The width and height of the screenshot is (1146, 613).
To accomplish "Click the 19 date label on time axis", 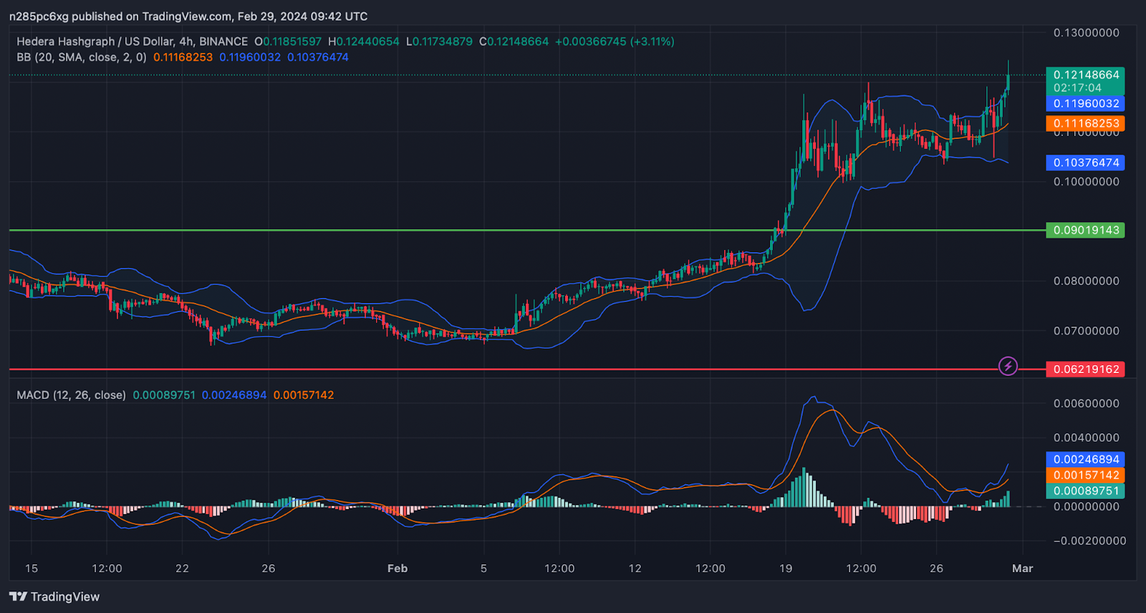I will point(786,568).
